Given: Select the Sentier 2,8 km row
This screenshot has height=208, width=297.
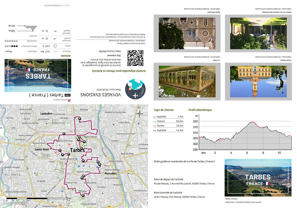Looking at the screenshot, I should pyautogui.click(x=168, y=126).
